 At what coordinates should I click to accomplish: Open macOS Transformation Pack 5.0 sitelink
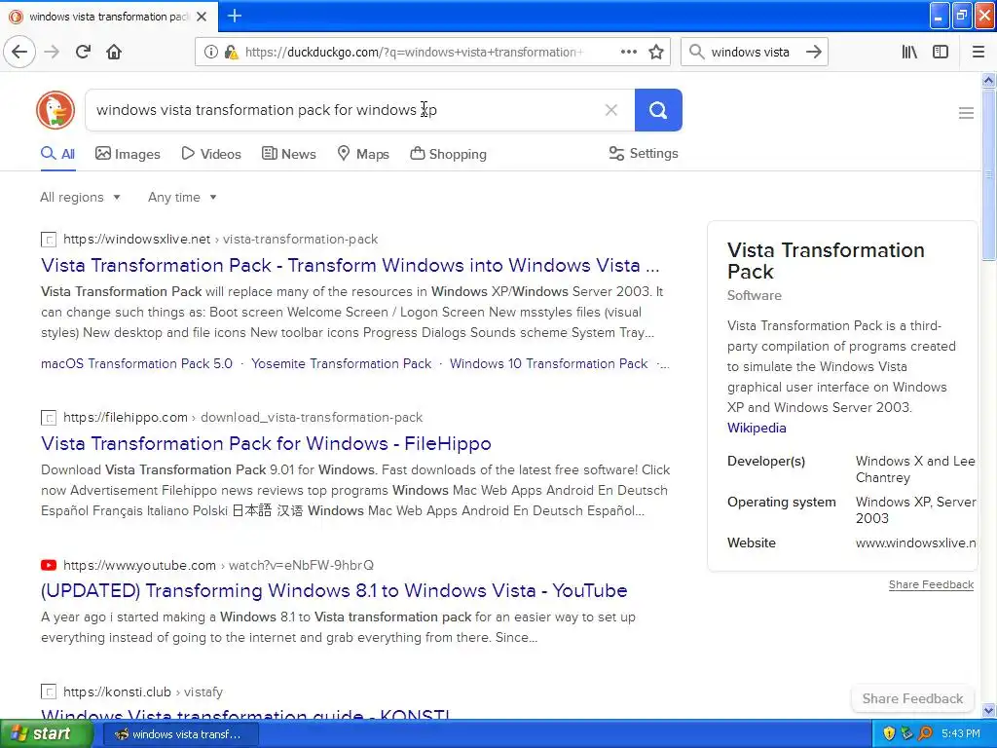click(x=136, y=364)
